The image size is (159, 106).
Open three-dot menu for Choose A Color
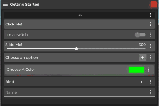[149, 69]
